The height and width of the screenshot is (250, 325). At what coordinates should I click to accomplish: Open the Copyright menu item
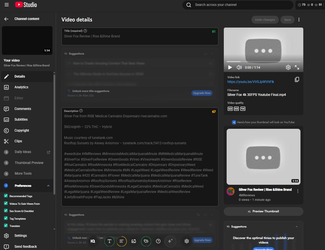pos(27,130)
